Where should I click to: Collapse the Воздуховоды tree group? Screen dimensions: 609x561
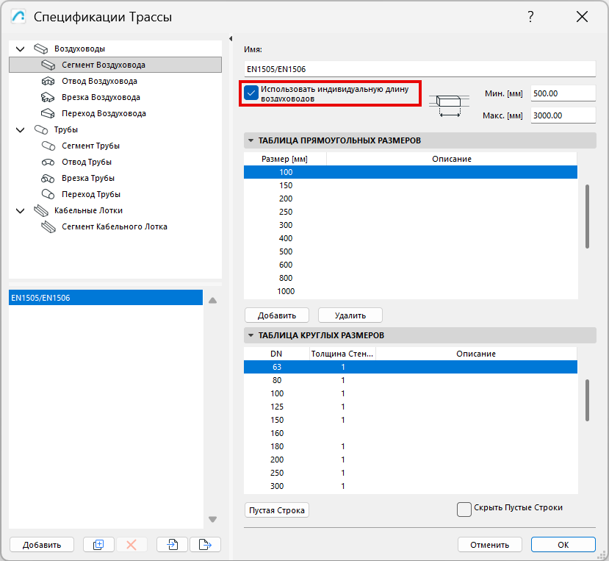20,49
